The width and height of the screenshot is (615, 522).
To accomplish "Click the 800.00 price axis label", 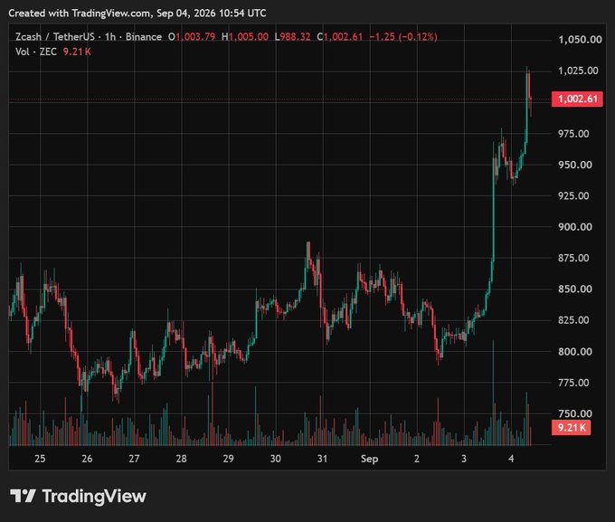I will click(575, 352).
